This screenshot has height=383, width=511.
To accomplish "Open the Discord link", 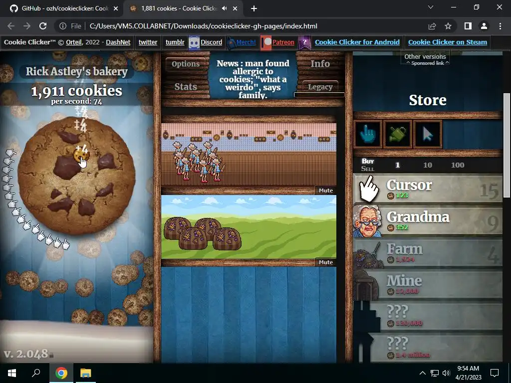I will (211, 42).
